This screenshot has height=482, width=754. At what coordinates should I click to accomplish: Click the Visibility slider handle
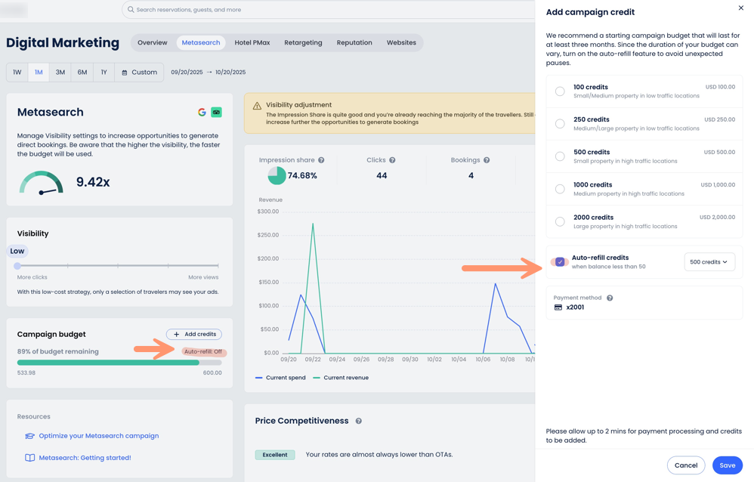click(17, 266)
